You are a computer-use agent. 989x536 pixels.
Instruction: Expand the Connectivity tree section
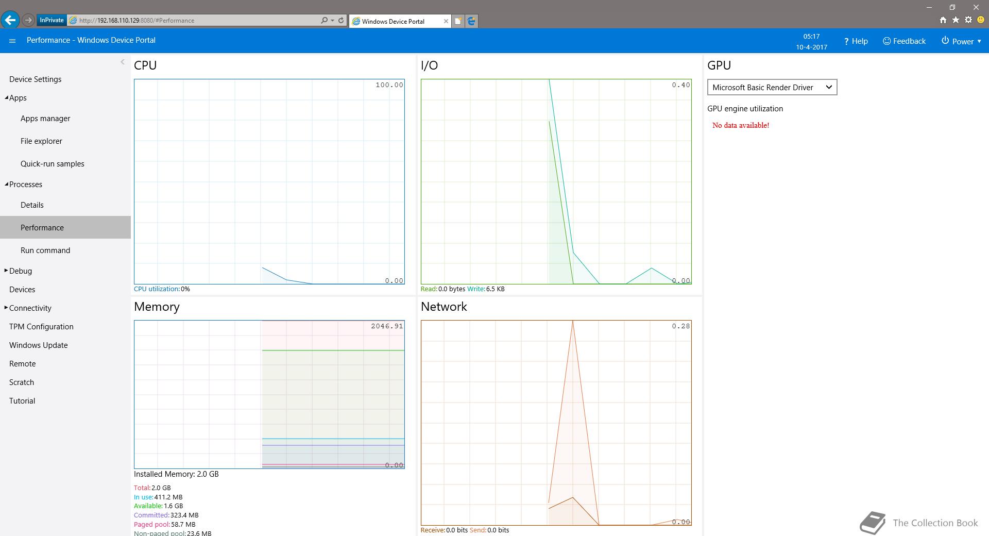click(6, 308)
